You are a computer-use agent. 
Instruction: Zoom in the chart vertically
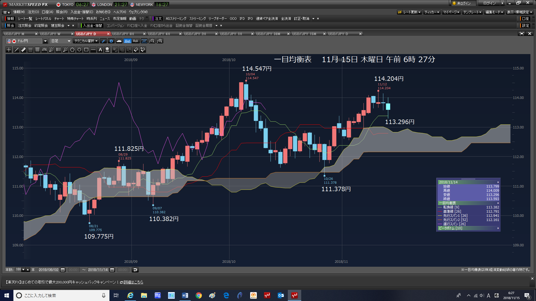pyautogui.click(x=160, y=41)
